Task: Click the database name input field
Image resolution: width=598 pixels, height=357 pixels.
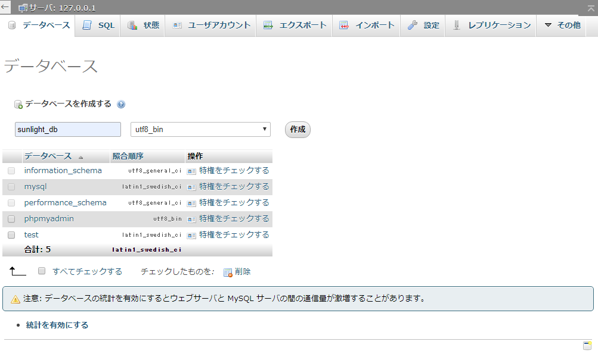Action: pyautogui.click(x=68, y=129)
